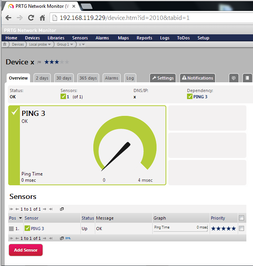Expand the x device breadcrumb dropdown
The width and height of the screenshot is (253, 266).
tap(84, 44)
